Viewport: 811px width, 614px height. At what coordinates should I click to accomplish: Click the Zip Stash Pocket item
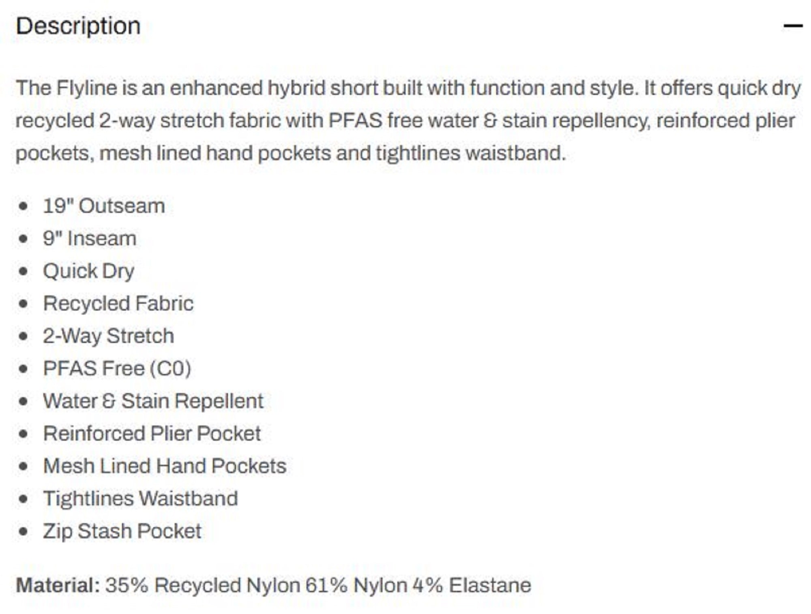pyautogui.click(x=122, y=531)
